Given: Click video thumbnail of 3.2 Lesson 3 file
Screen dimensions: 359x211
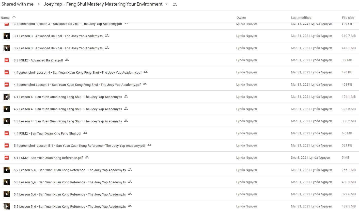Looking at the screenshot, I should [7, 48].
